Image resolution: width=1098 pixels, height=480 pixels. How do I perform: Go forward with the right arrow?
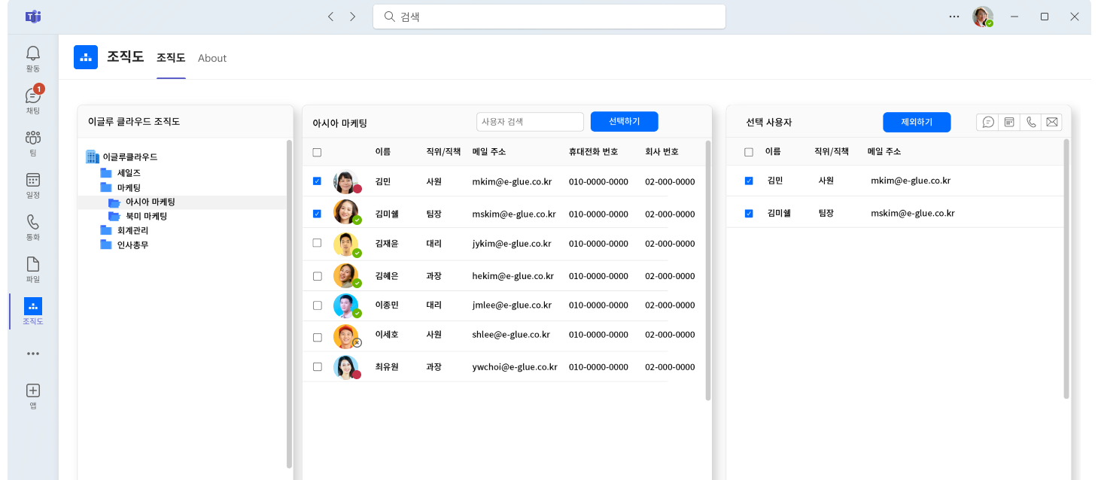click(352, 17)
